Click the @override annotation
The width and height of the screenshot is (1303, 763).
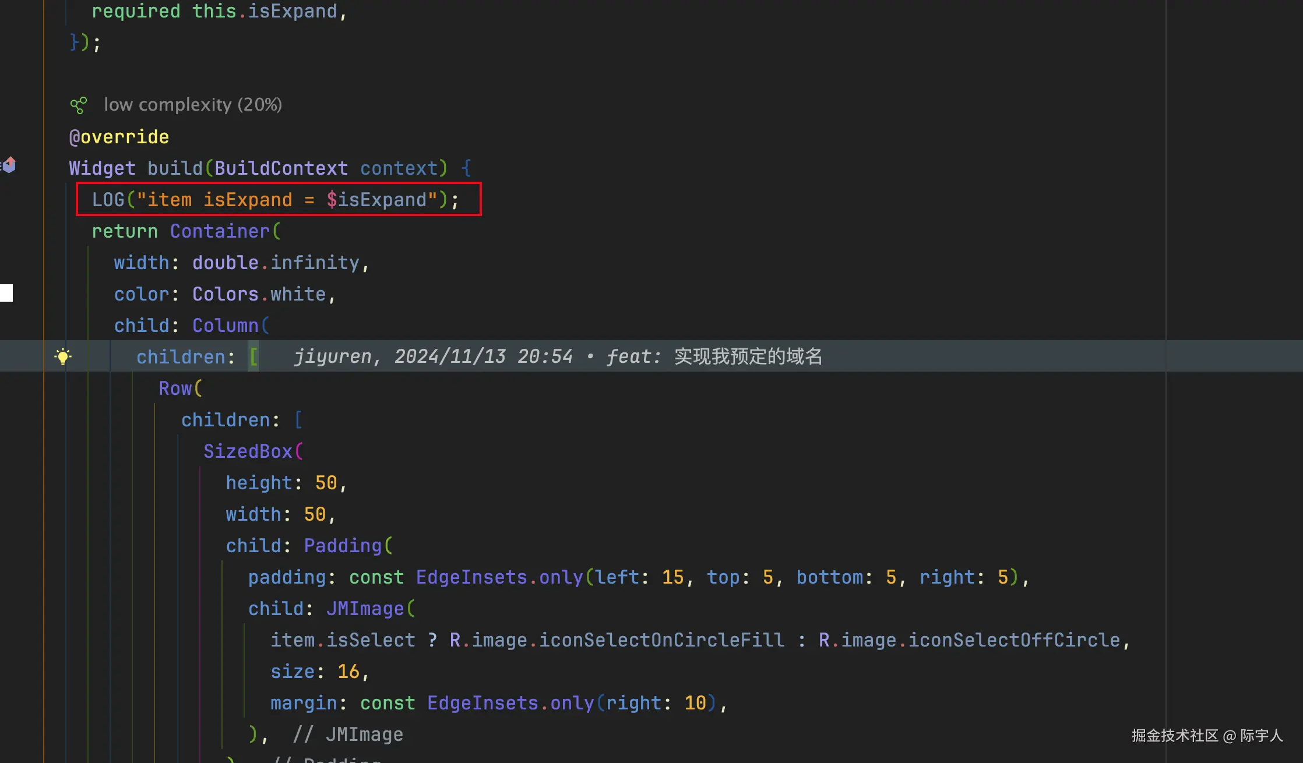pyautogui.click(x=119, y=137)
